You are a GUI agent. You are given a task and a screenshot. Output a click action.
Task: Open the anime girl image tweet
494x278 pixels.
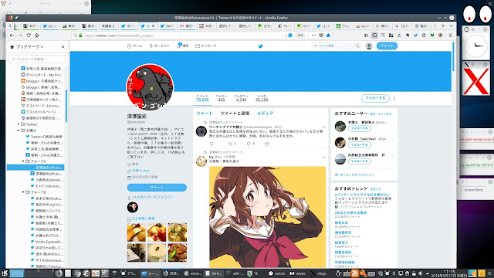[268, 217]
